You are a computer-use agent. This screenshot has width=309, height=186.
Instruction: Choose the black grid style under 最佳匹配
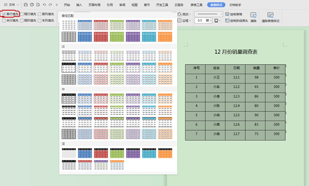69,37
